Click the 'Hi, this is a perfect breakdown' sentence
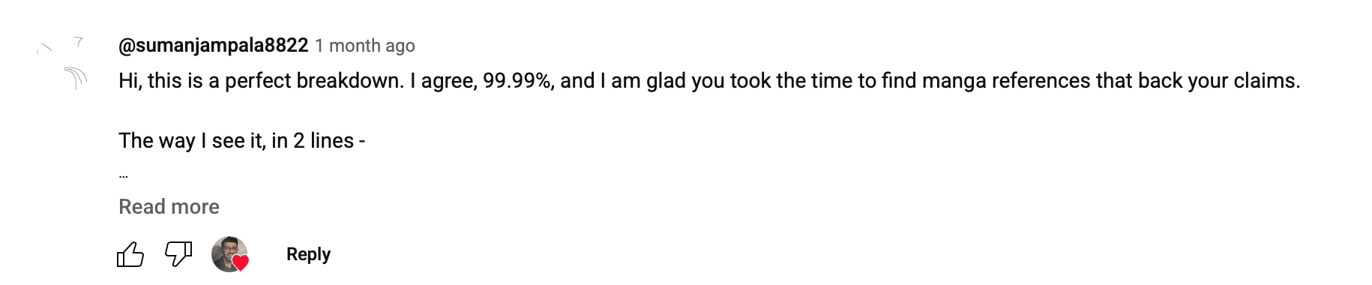The height and width of the screenshot is (285, 1372). [262, 81]
